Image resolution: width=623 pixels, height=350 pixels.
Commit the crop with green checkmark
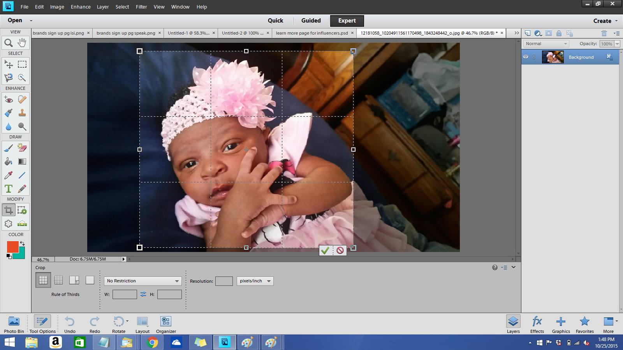[x=325, y=250]
